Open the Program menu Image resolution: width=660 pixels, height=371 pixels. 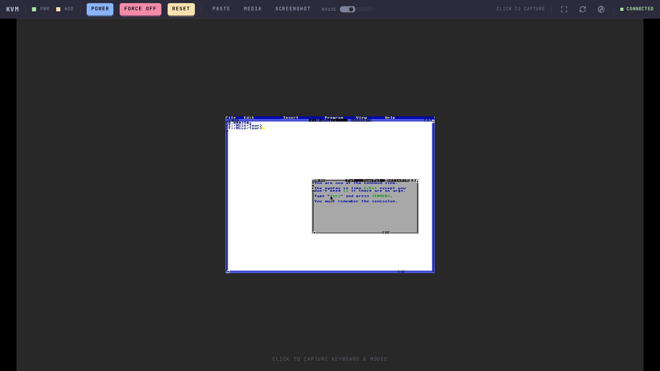pyautogui.click(x=334, y=118)
